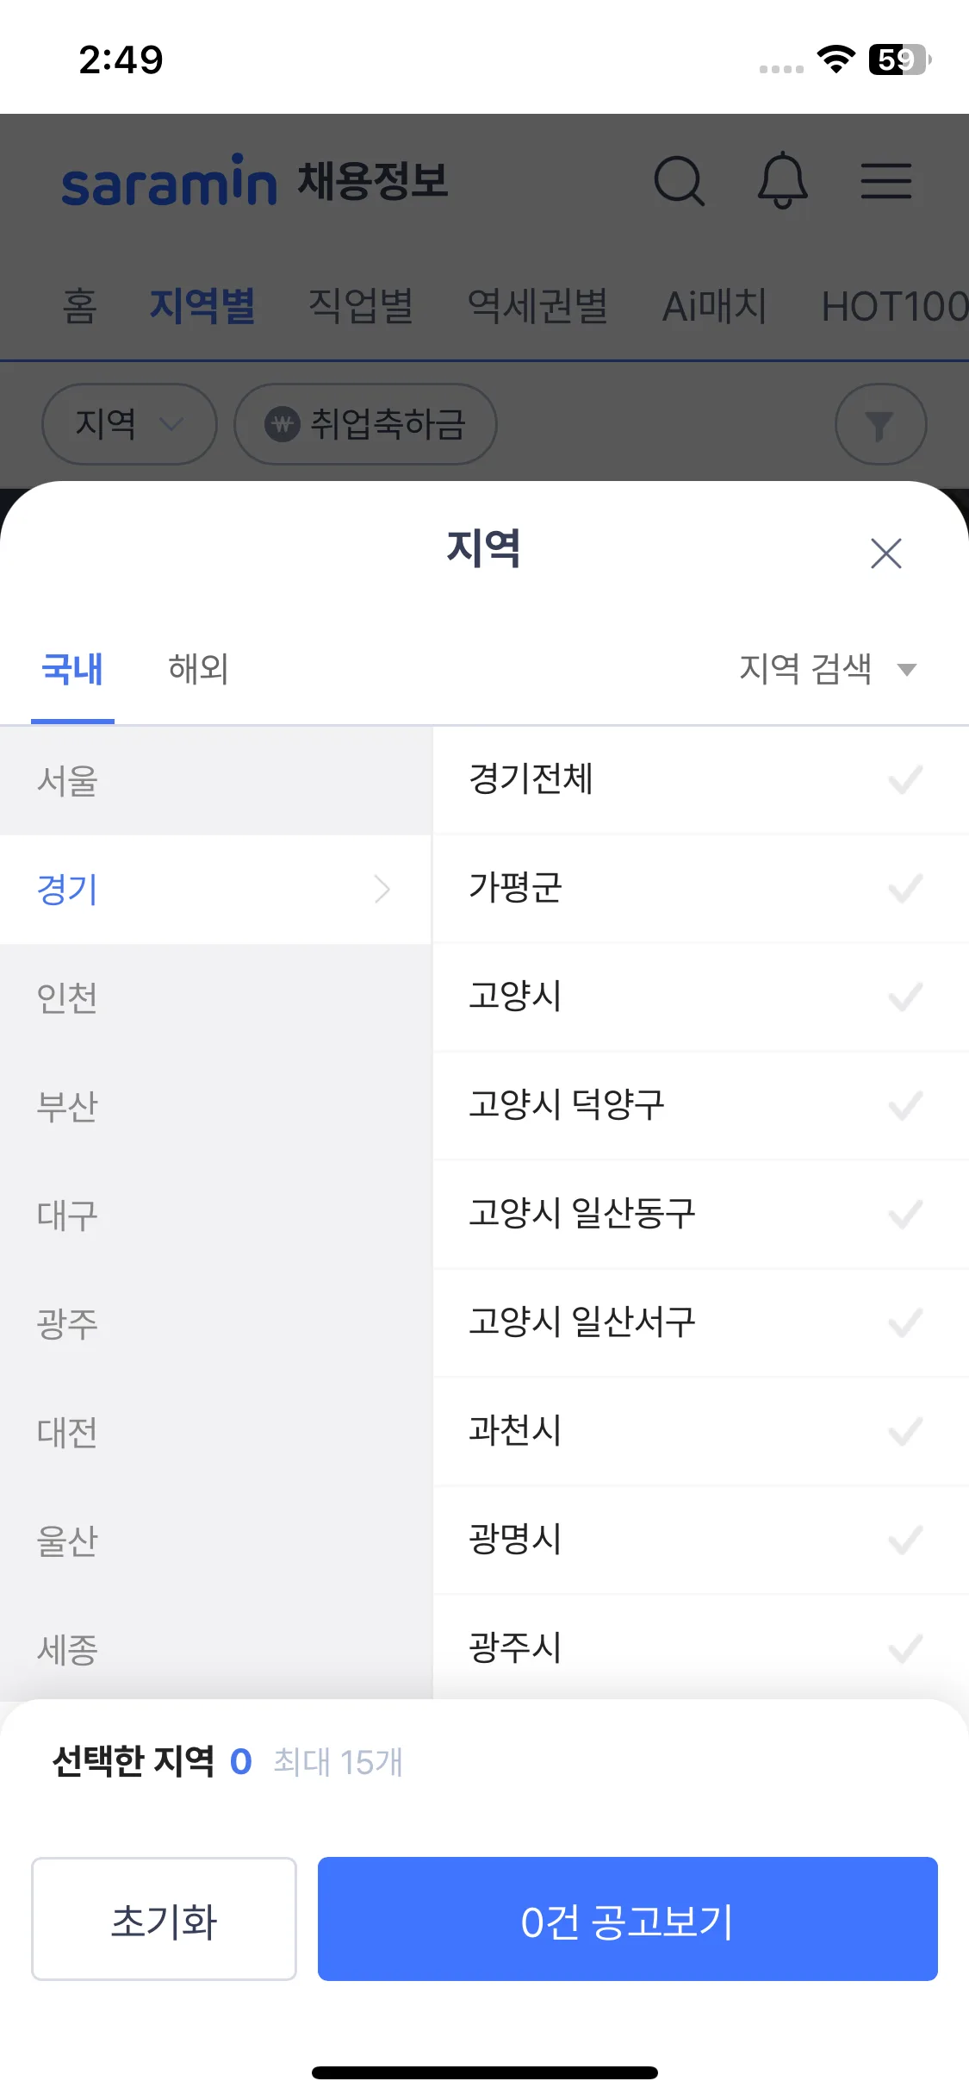The width and height of the screenshot is (969, 2100).
Task: Open notifications bell icon
Action: [x=782, y=181]
